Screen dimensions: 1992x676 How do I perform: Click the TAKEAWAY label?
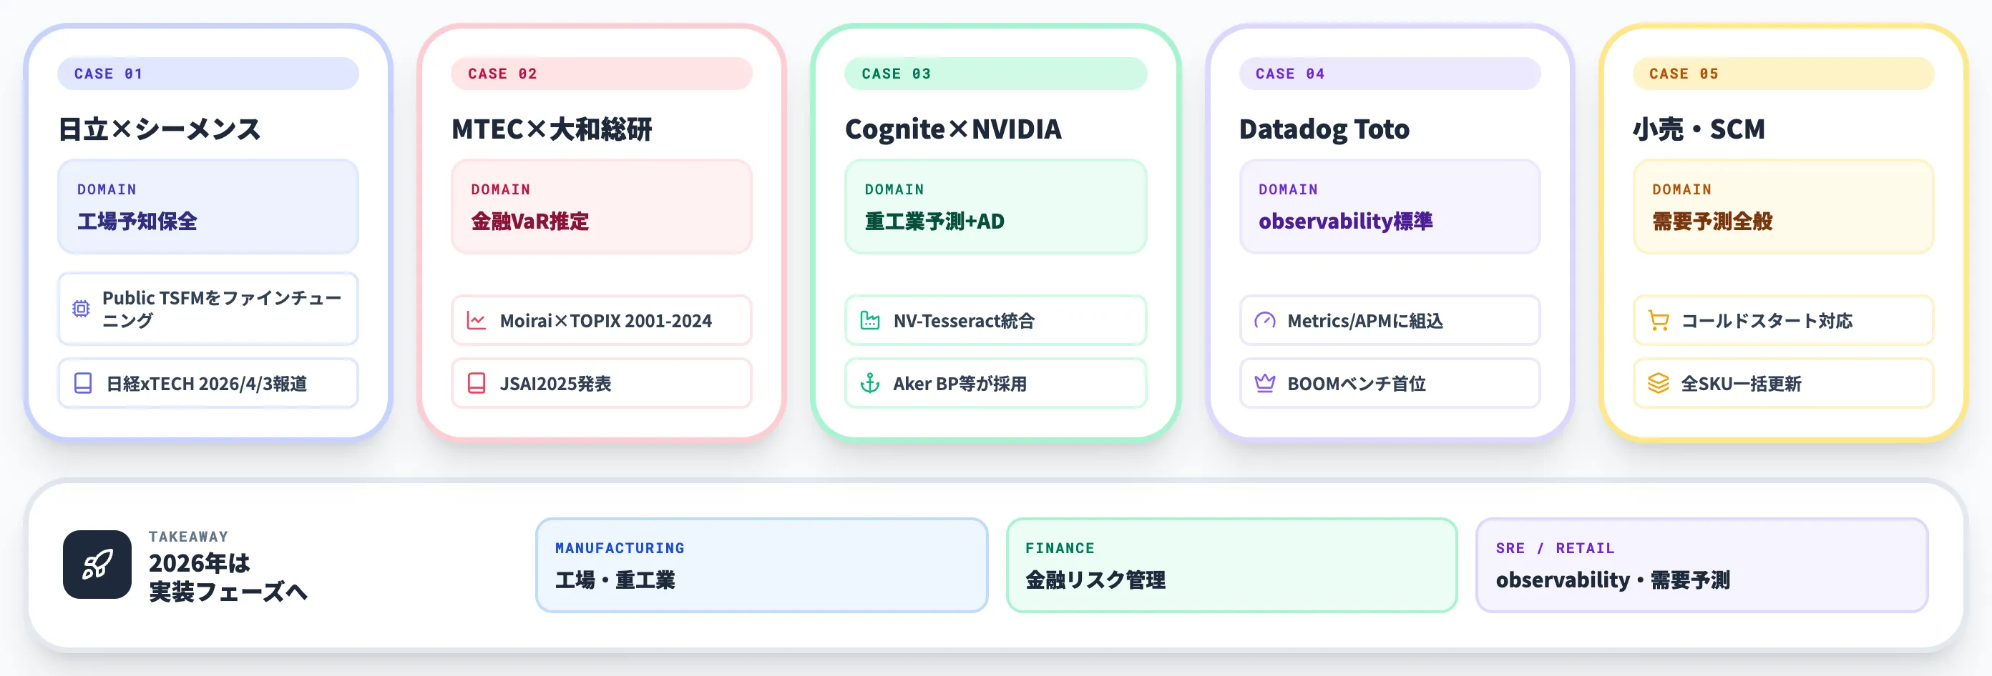pyautogui.click(x=189, y=536)
